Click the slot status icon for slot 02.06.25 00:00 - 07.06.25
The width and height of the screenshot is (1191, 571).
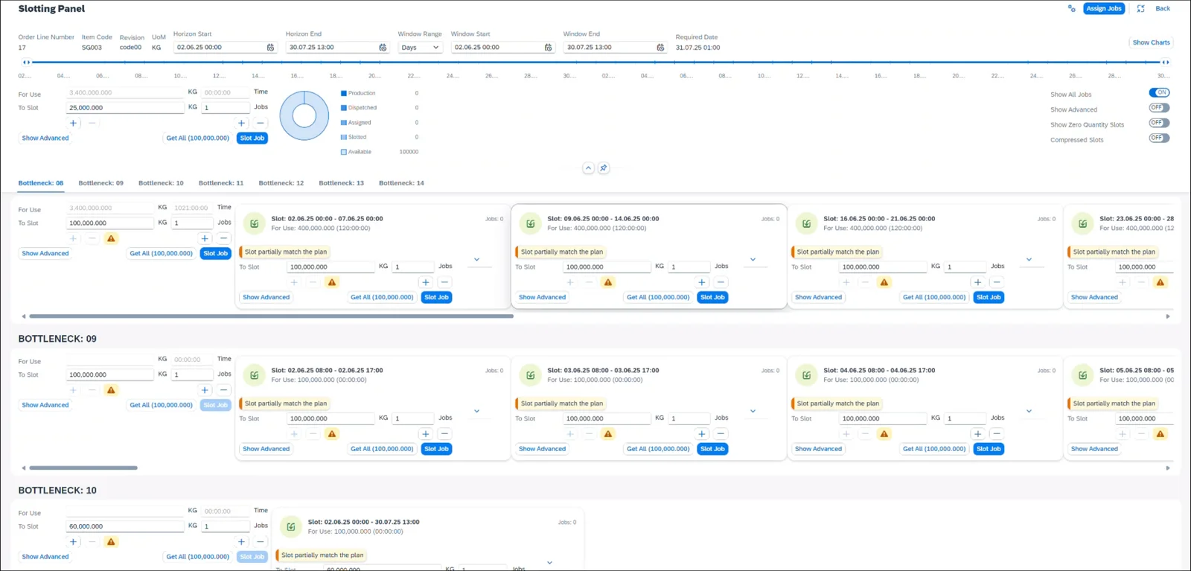coord(255,223)
